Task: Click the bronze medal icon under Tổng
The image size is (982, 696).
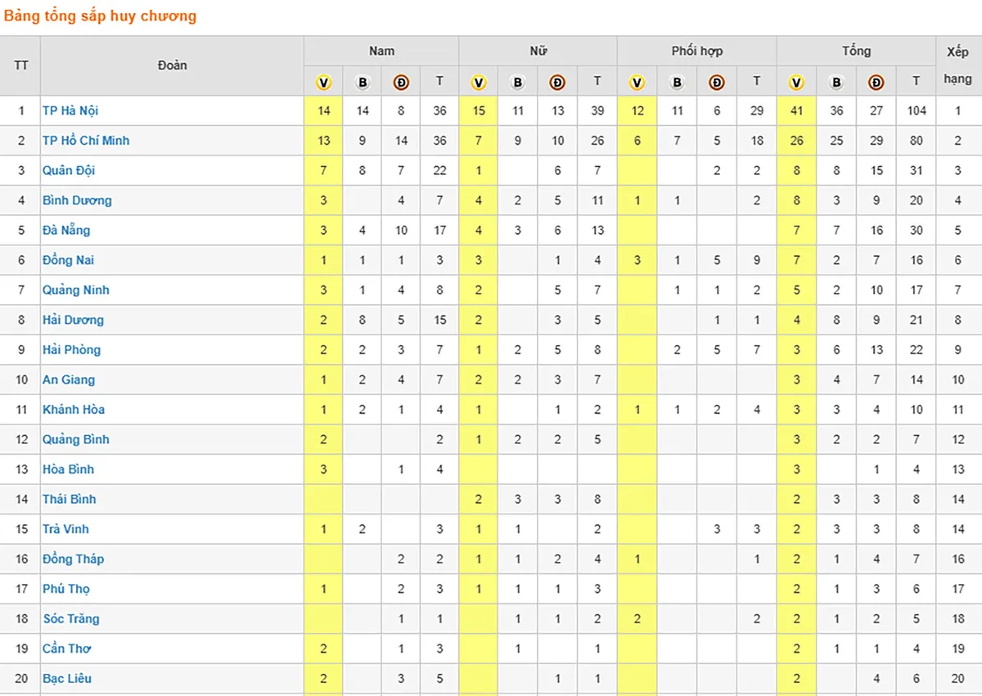Action: coord(876,82)
